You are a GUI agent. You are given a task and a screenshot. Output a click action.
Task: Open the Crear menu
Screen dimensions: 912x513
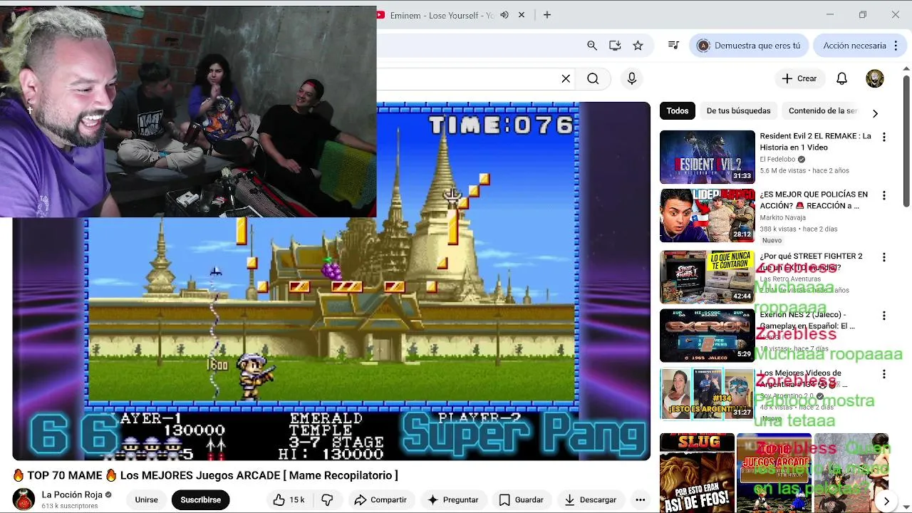(x=799, y=78)
